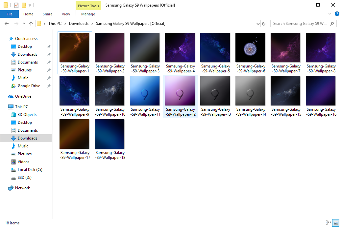Switch to the Home ribbon tab
This screenshot has height=227, width=341.
pos(28,14)
